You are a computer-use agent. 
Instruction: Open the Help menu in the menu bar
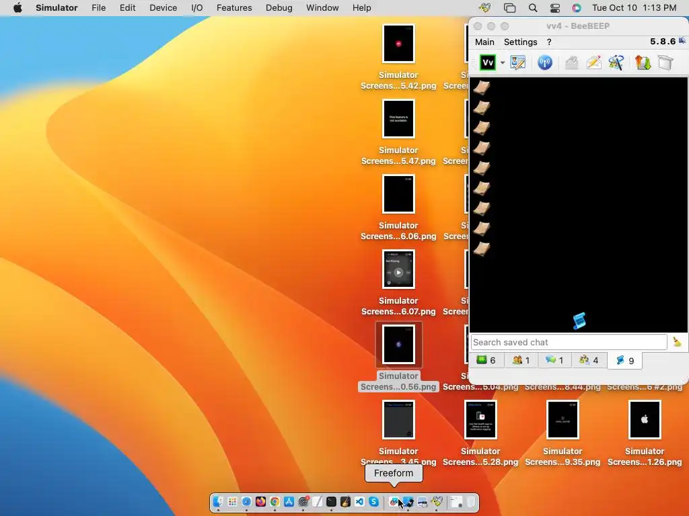(361, 8)
